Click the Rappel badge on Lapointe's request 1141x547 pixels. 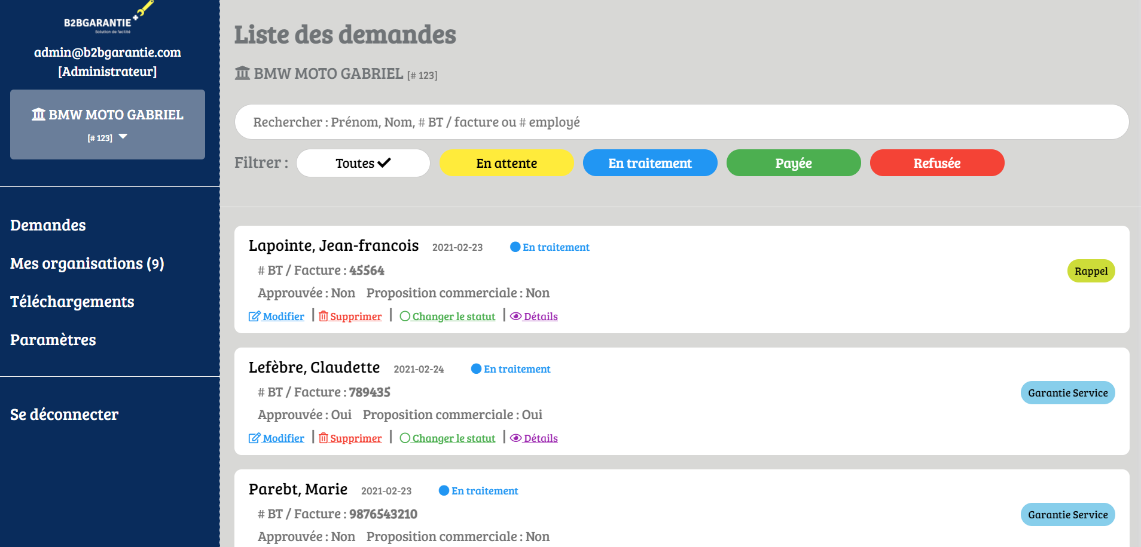pos(1091,271)
